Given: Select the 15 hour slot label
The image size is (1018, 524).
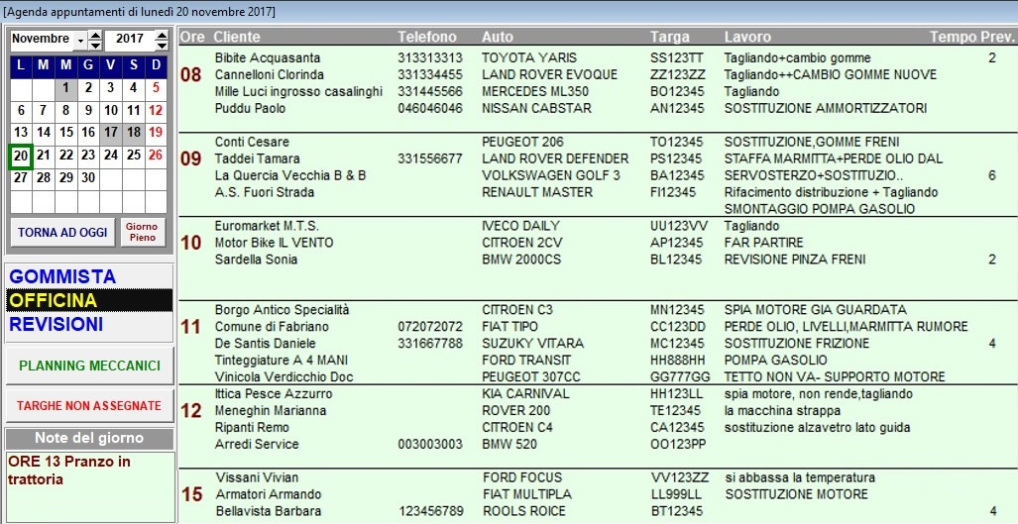Looking at the screenshot, I should pos(192,495).
